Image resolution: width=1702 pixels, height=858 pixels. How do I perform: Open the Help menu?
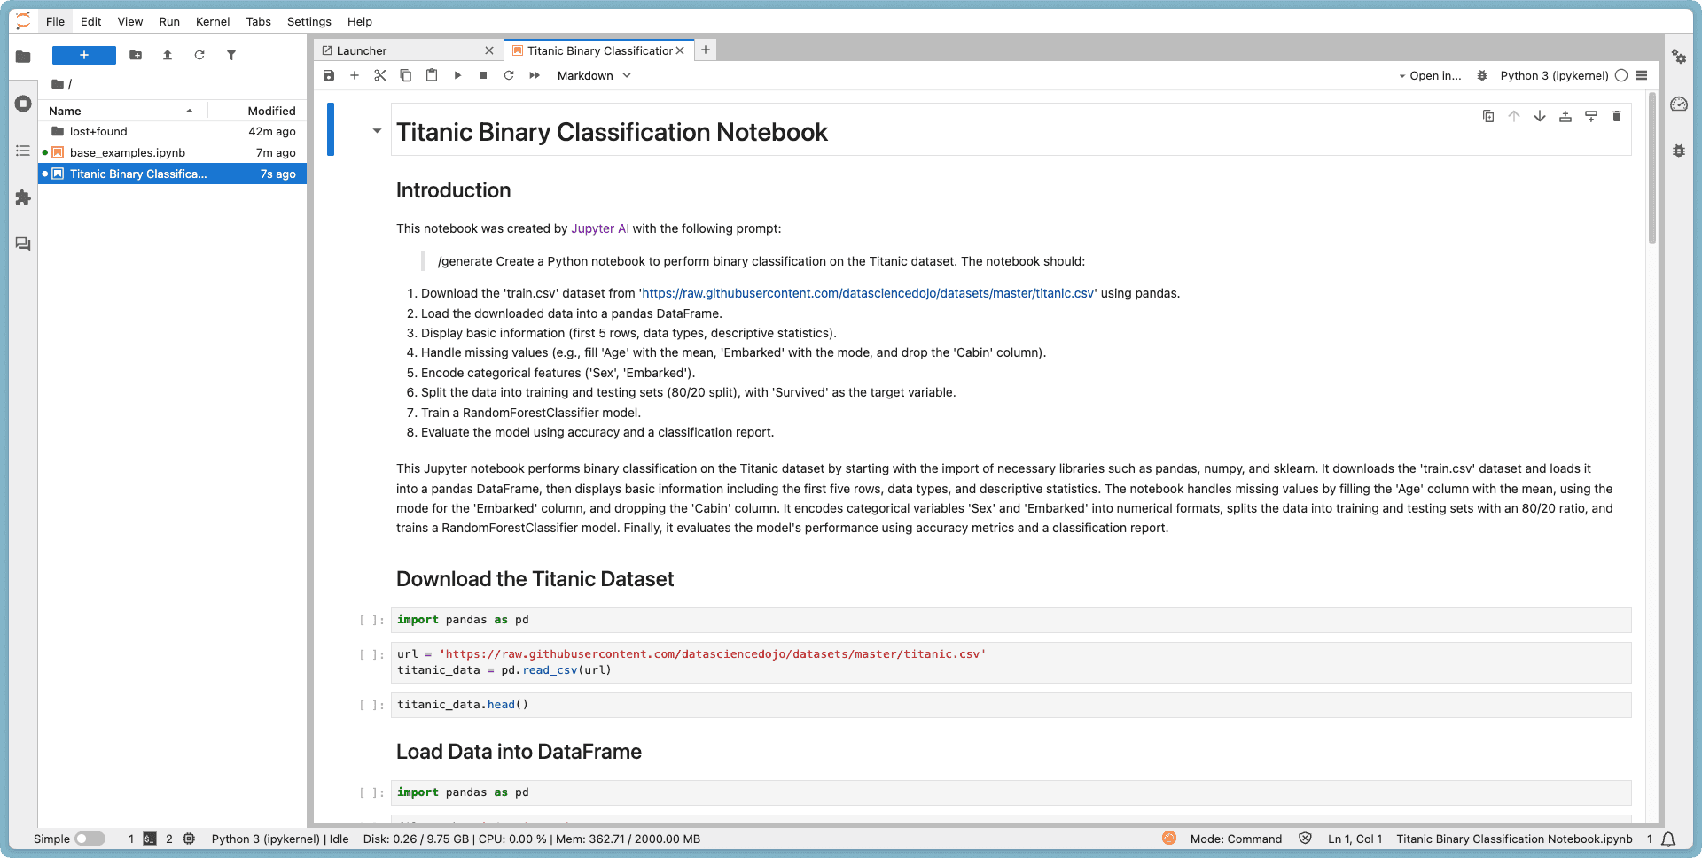(360, 21)
